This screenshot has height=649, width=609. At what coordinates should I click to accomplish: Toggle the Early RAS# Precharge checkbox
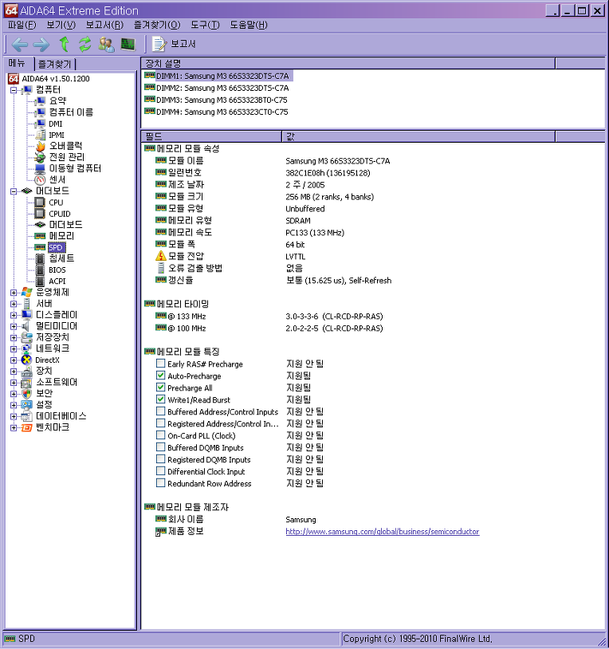point(160,364)
